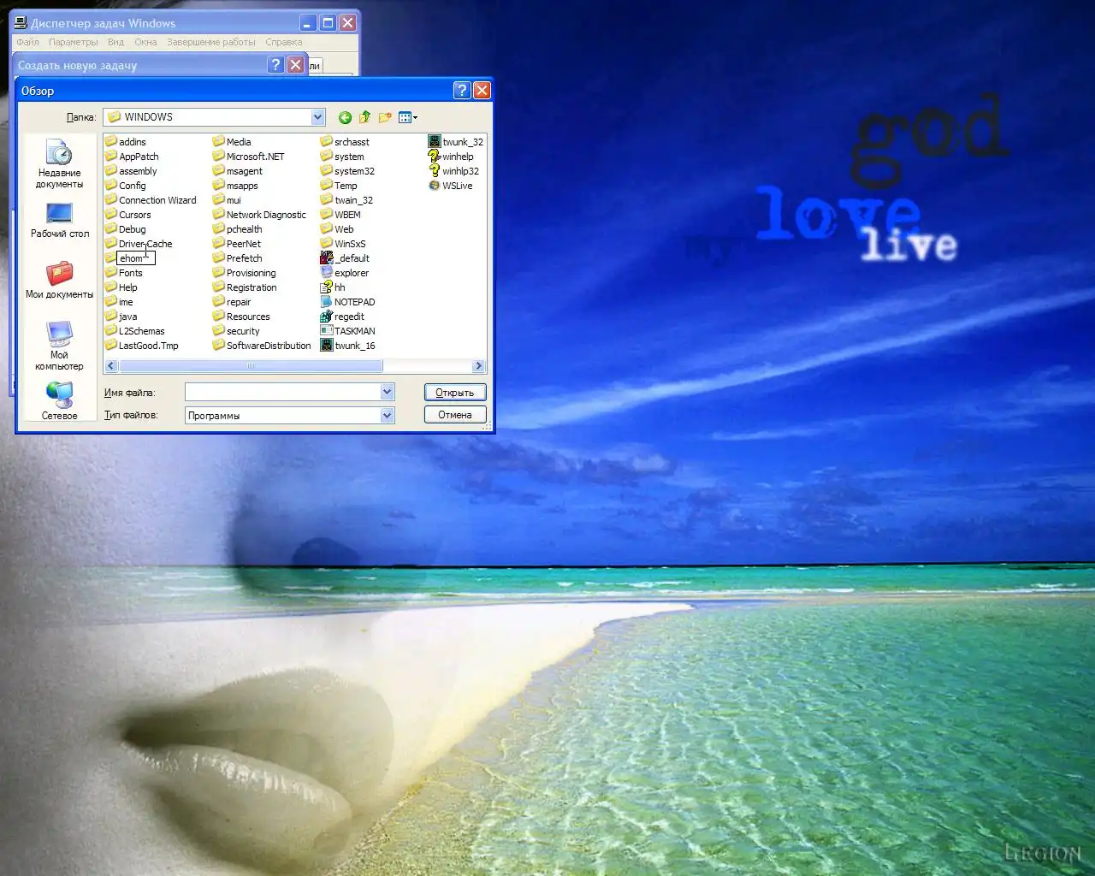Select the Registration folder

point(245,287)
